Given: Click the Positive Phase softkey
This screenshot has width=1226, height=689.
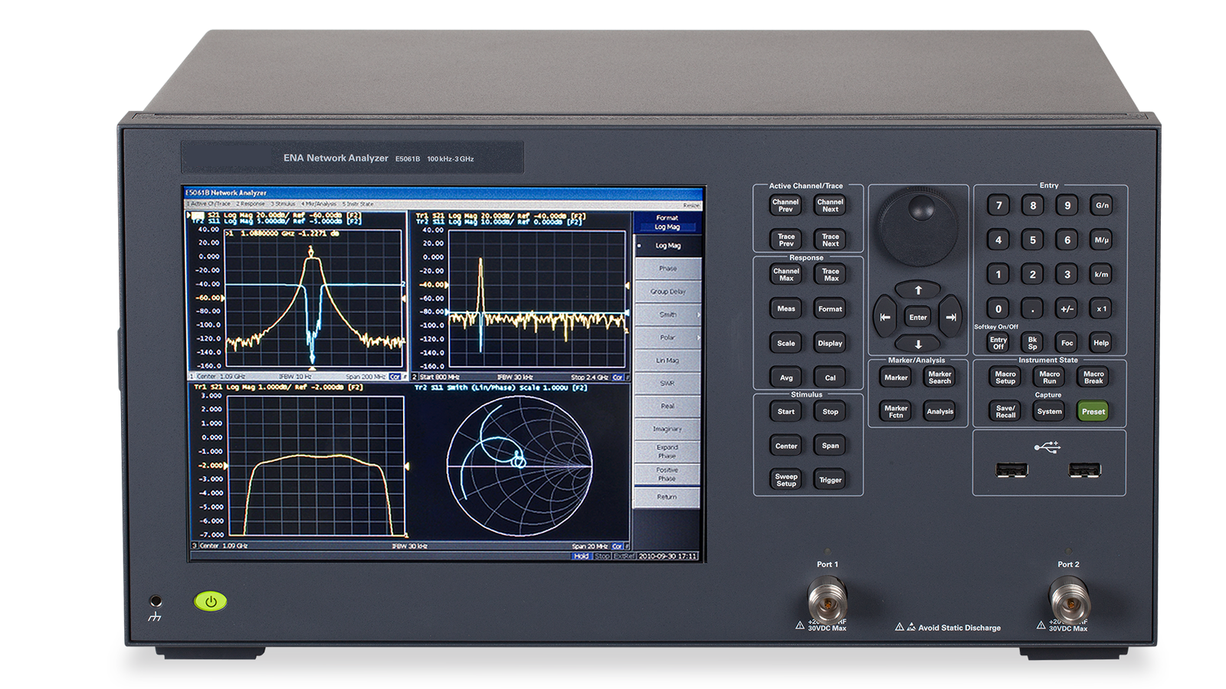Looking at the screenshot, I should coord(667,475).
